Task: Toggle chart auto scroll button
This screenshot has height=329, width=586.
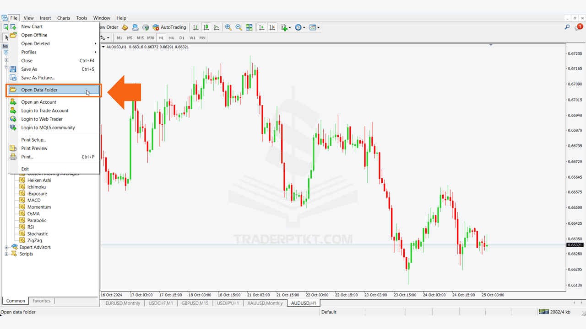Action: [x=262, y=27]
